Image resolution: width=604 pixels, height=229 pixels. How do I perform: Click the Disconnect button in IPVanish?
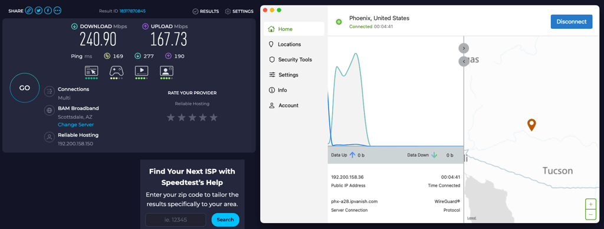tap(571, 22)
